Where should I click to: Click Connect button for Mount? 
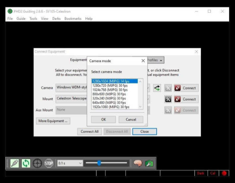click(186, 99)
